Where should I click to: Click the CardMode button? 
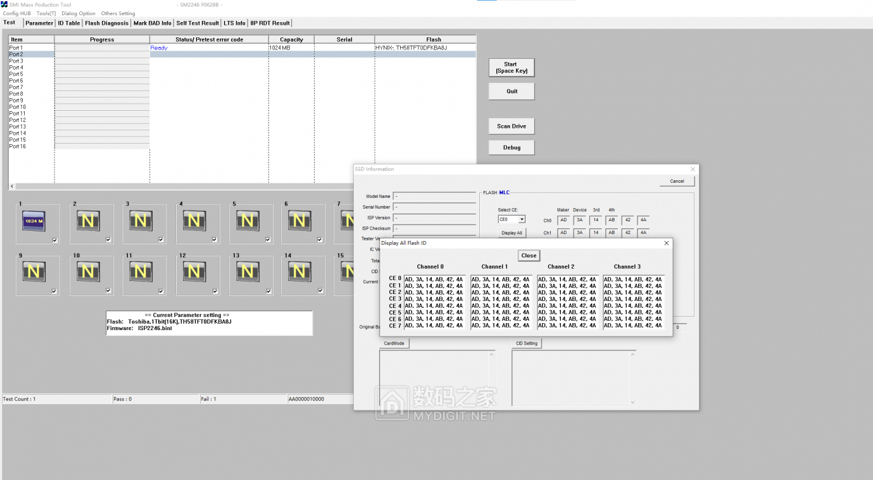[394, 343]
